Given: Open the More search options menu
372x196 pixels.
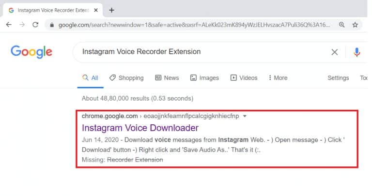Looking at the screenshot, I should [x=278, y=78].
